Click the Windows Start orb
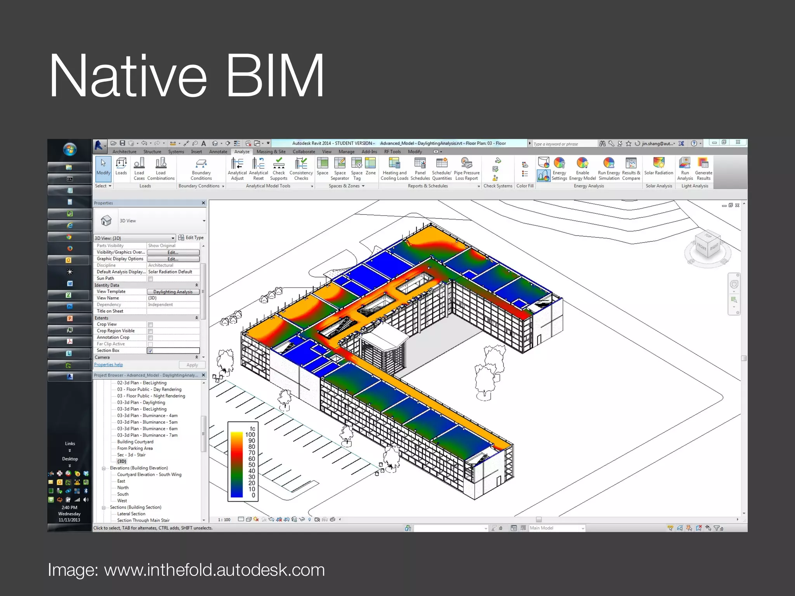Viewport: 795px width, 596px height. tap(70, 149)
